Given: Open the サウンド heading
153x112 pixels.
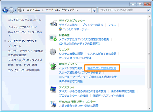Looking at the screenshot, I should [64, 50].
